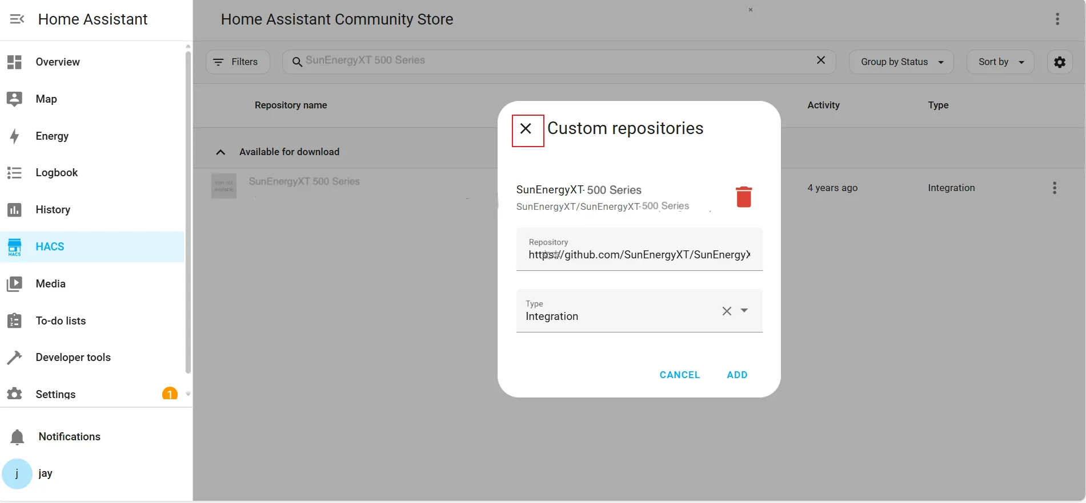The image size is (1086, 503).
Task: Open the Group by Status dropdown
Action: pyautogui.click(x=901, y=62)
